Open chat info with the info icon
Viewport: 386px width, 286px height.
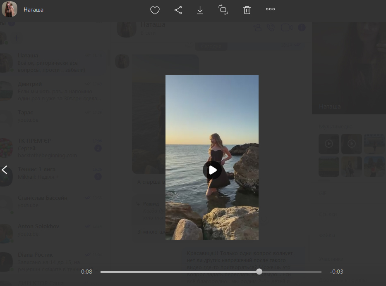(302, 28)
